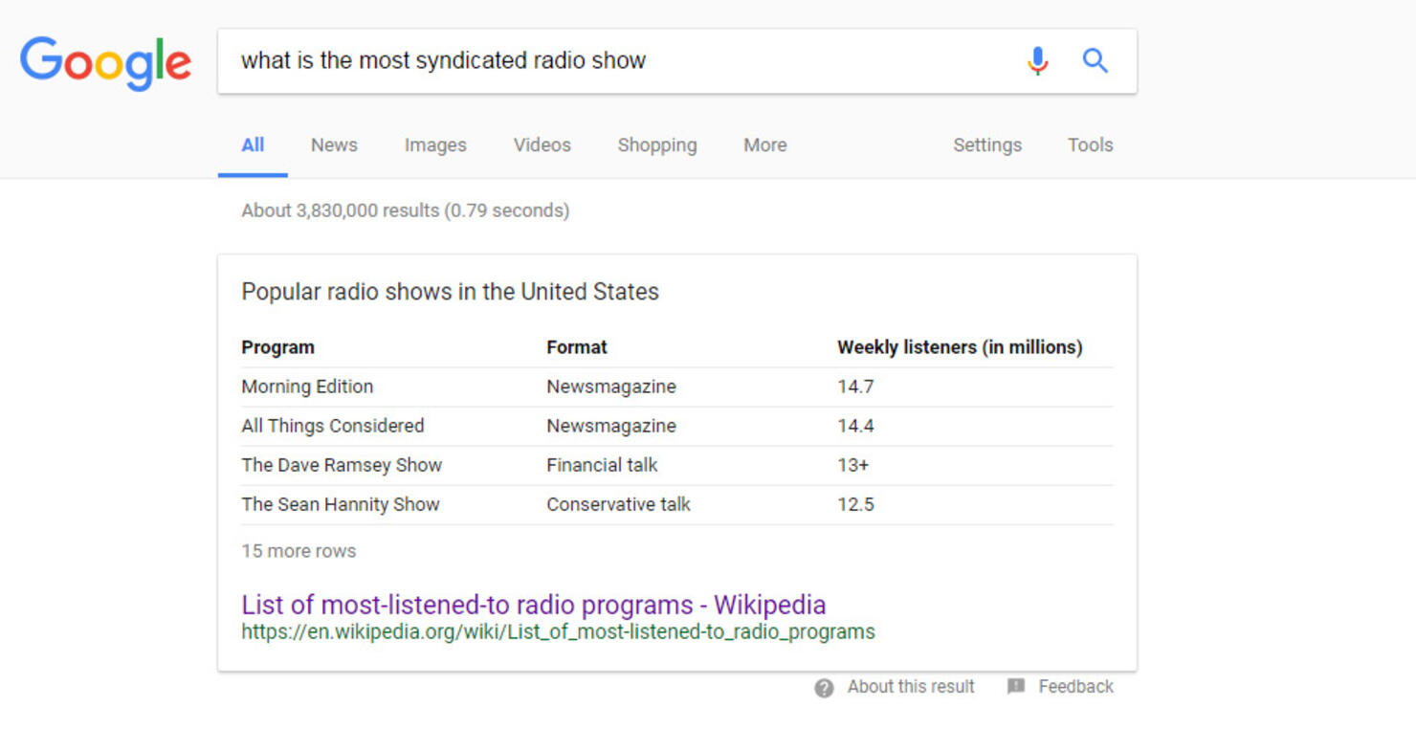Click the Program column header

pos(277,347)
